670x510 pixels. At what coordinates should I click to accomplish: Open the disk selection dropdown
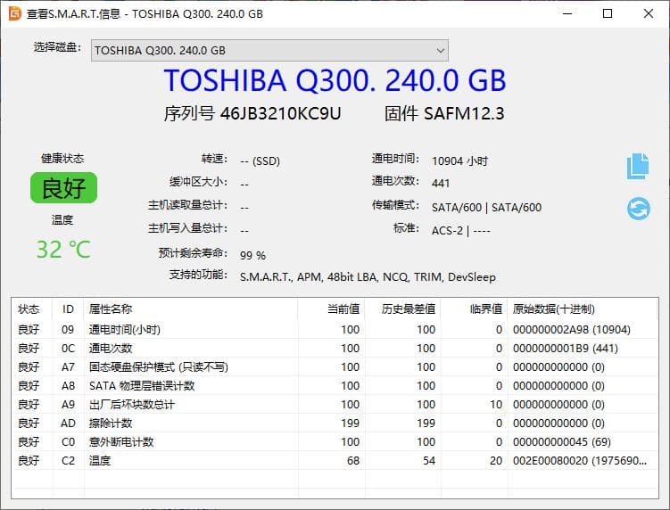point(269,51)
